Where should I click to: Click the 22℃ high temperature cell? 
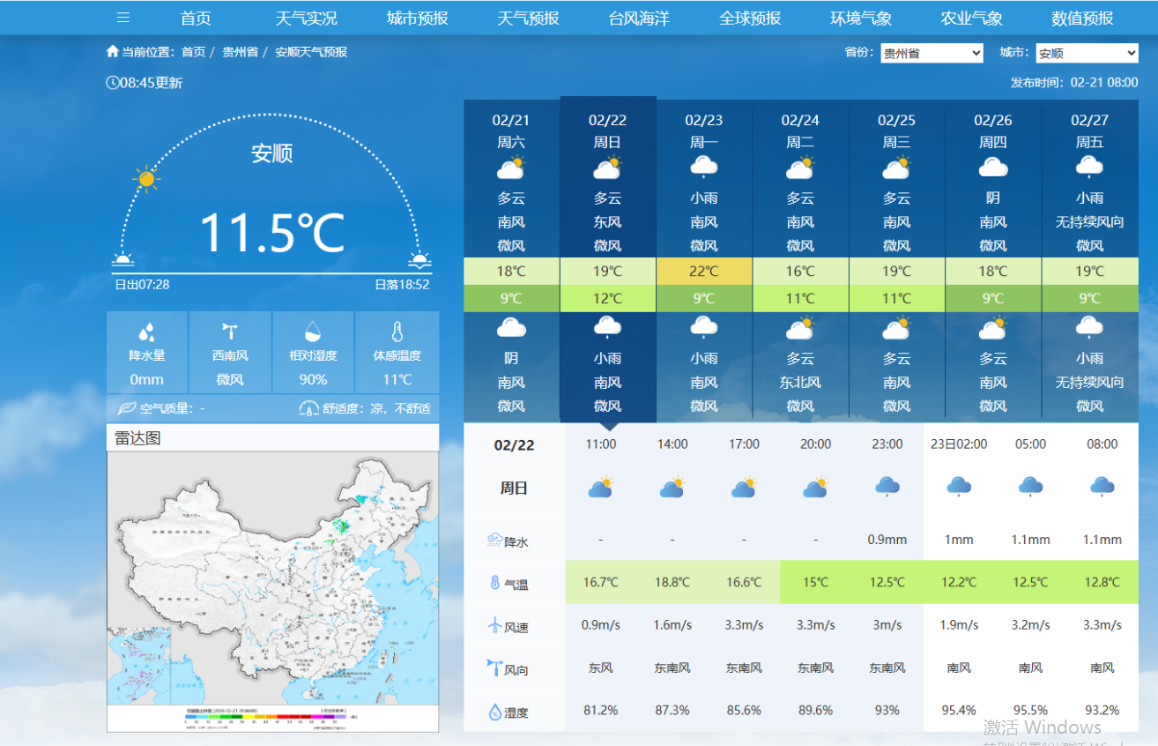pyautogui.click(x=703, y=272)
